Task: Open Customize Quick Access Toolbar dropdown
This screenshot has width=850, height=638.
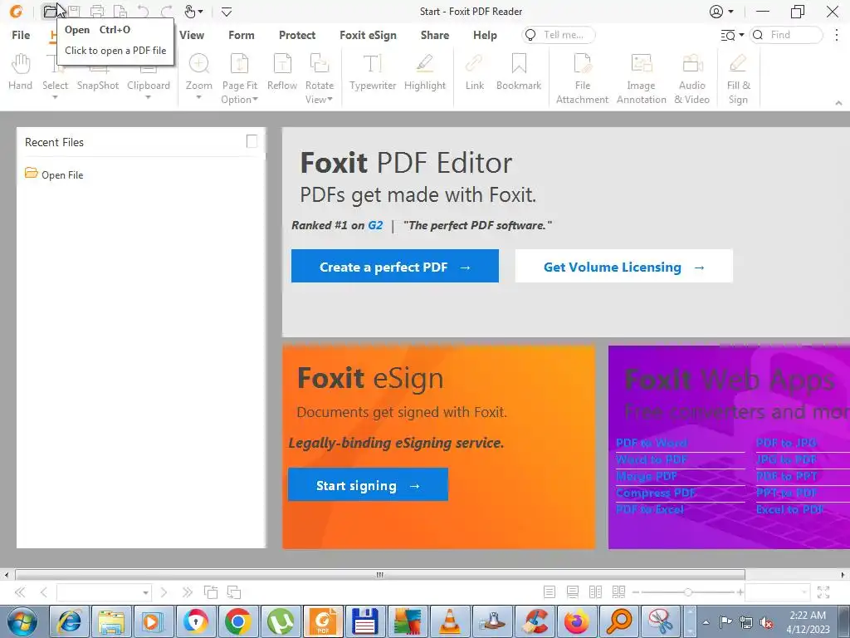Action: point(227,12)
